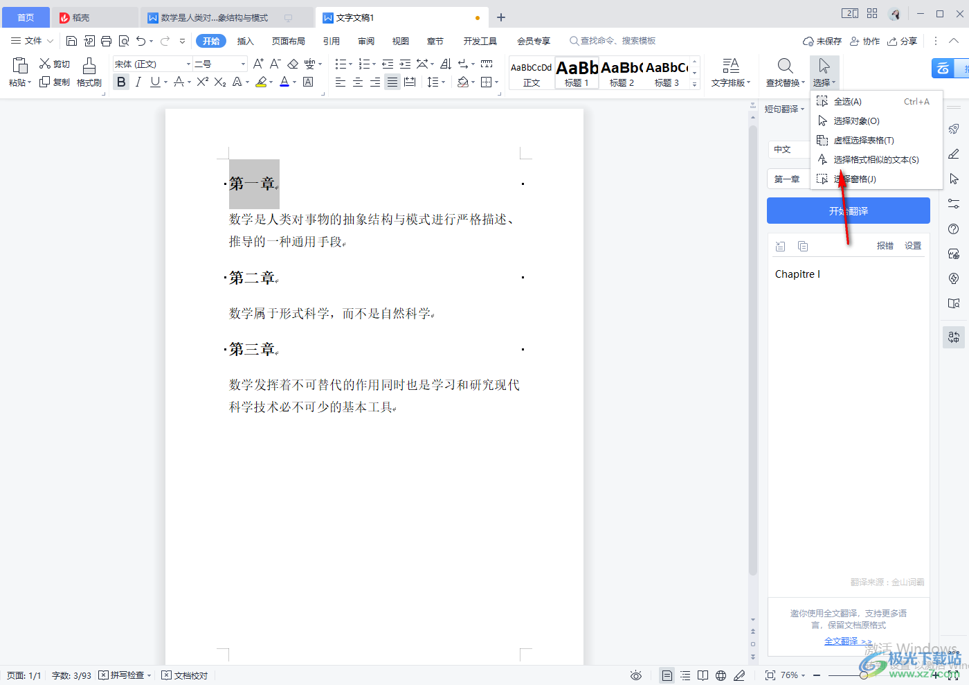Image resolution: width=969 pixels, height=685 pixels.
Task: Choose 虚框选择表格(T) menu entry
Action: pos(876,140)
